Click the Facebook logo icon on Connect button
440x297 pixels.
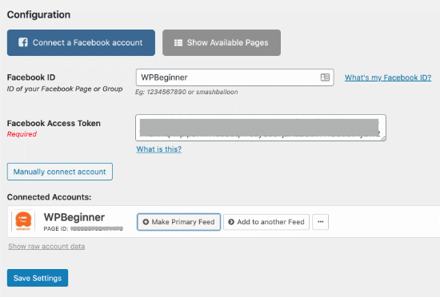(23, 42)
